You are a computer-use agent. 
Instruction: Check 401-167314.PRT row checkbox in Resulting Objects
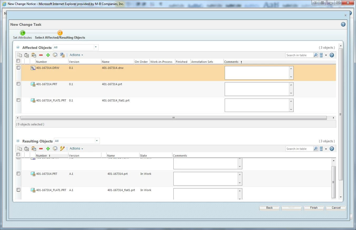(18, 173)
